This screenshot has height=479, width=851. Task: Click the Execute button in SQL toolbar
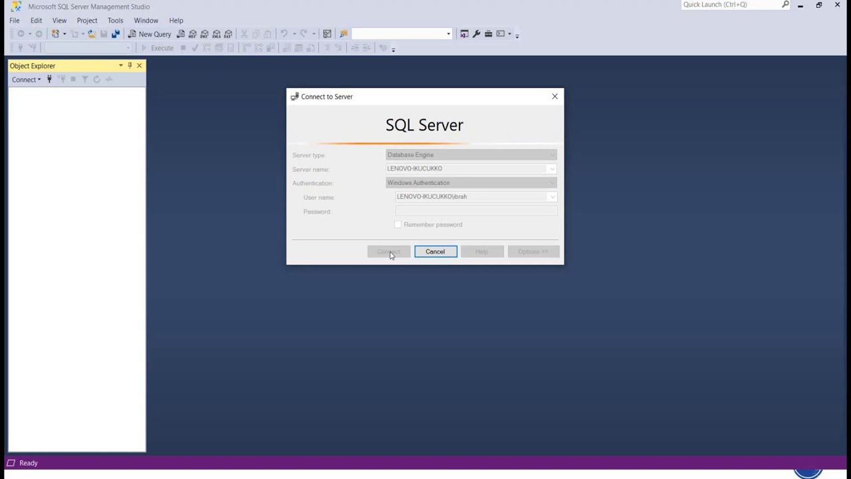click(x=157, y=48)
